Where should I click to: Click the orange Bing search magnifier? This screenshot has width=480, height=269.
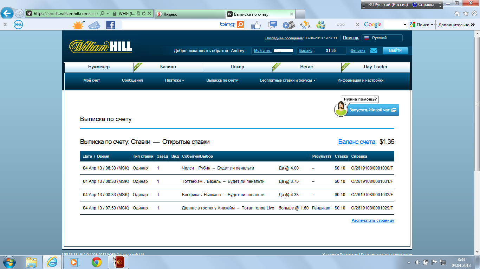point(240,25)
